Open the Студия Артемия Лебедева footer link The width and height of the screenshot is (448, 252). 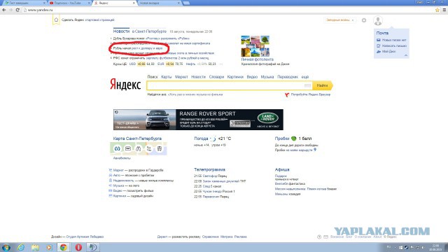point(85,237)
